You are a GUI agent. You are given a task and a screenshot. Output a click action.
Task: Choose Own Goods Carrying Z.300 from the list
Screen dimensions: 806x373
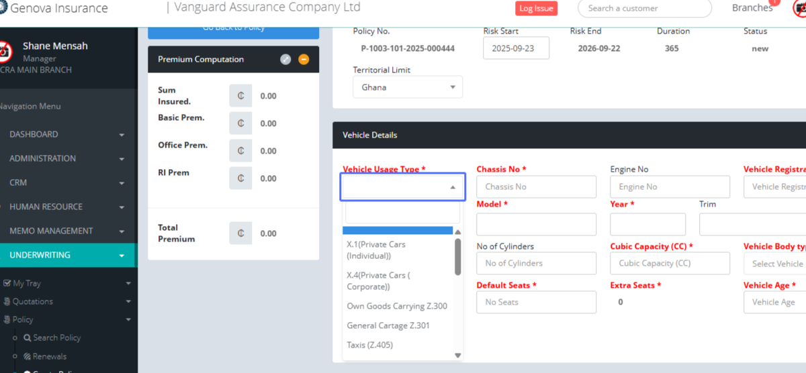pyautogui.click(x=396, y=306)
